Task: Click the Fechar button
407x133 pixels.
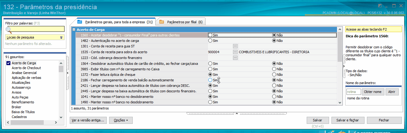Action: point(384,120)
